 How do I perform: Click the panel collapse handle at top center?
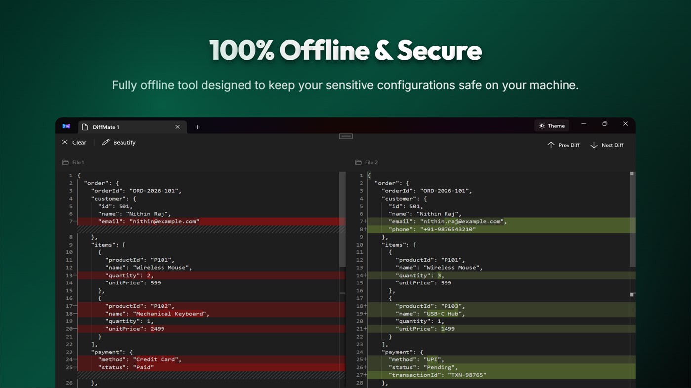(x=346, y=136)
